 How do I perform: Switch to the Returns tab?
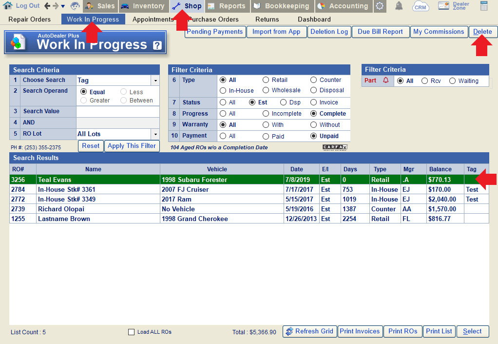[x=267, y=20]
